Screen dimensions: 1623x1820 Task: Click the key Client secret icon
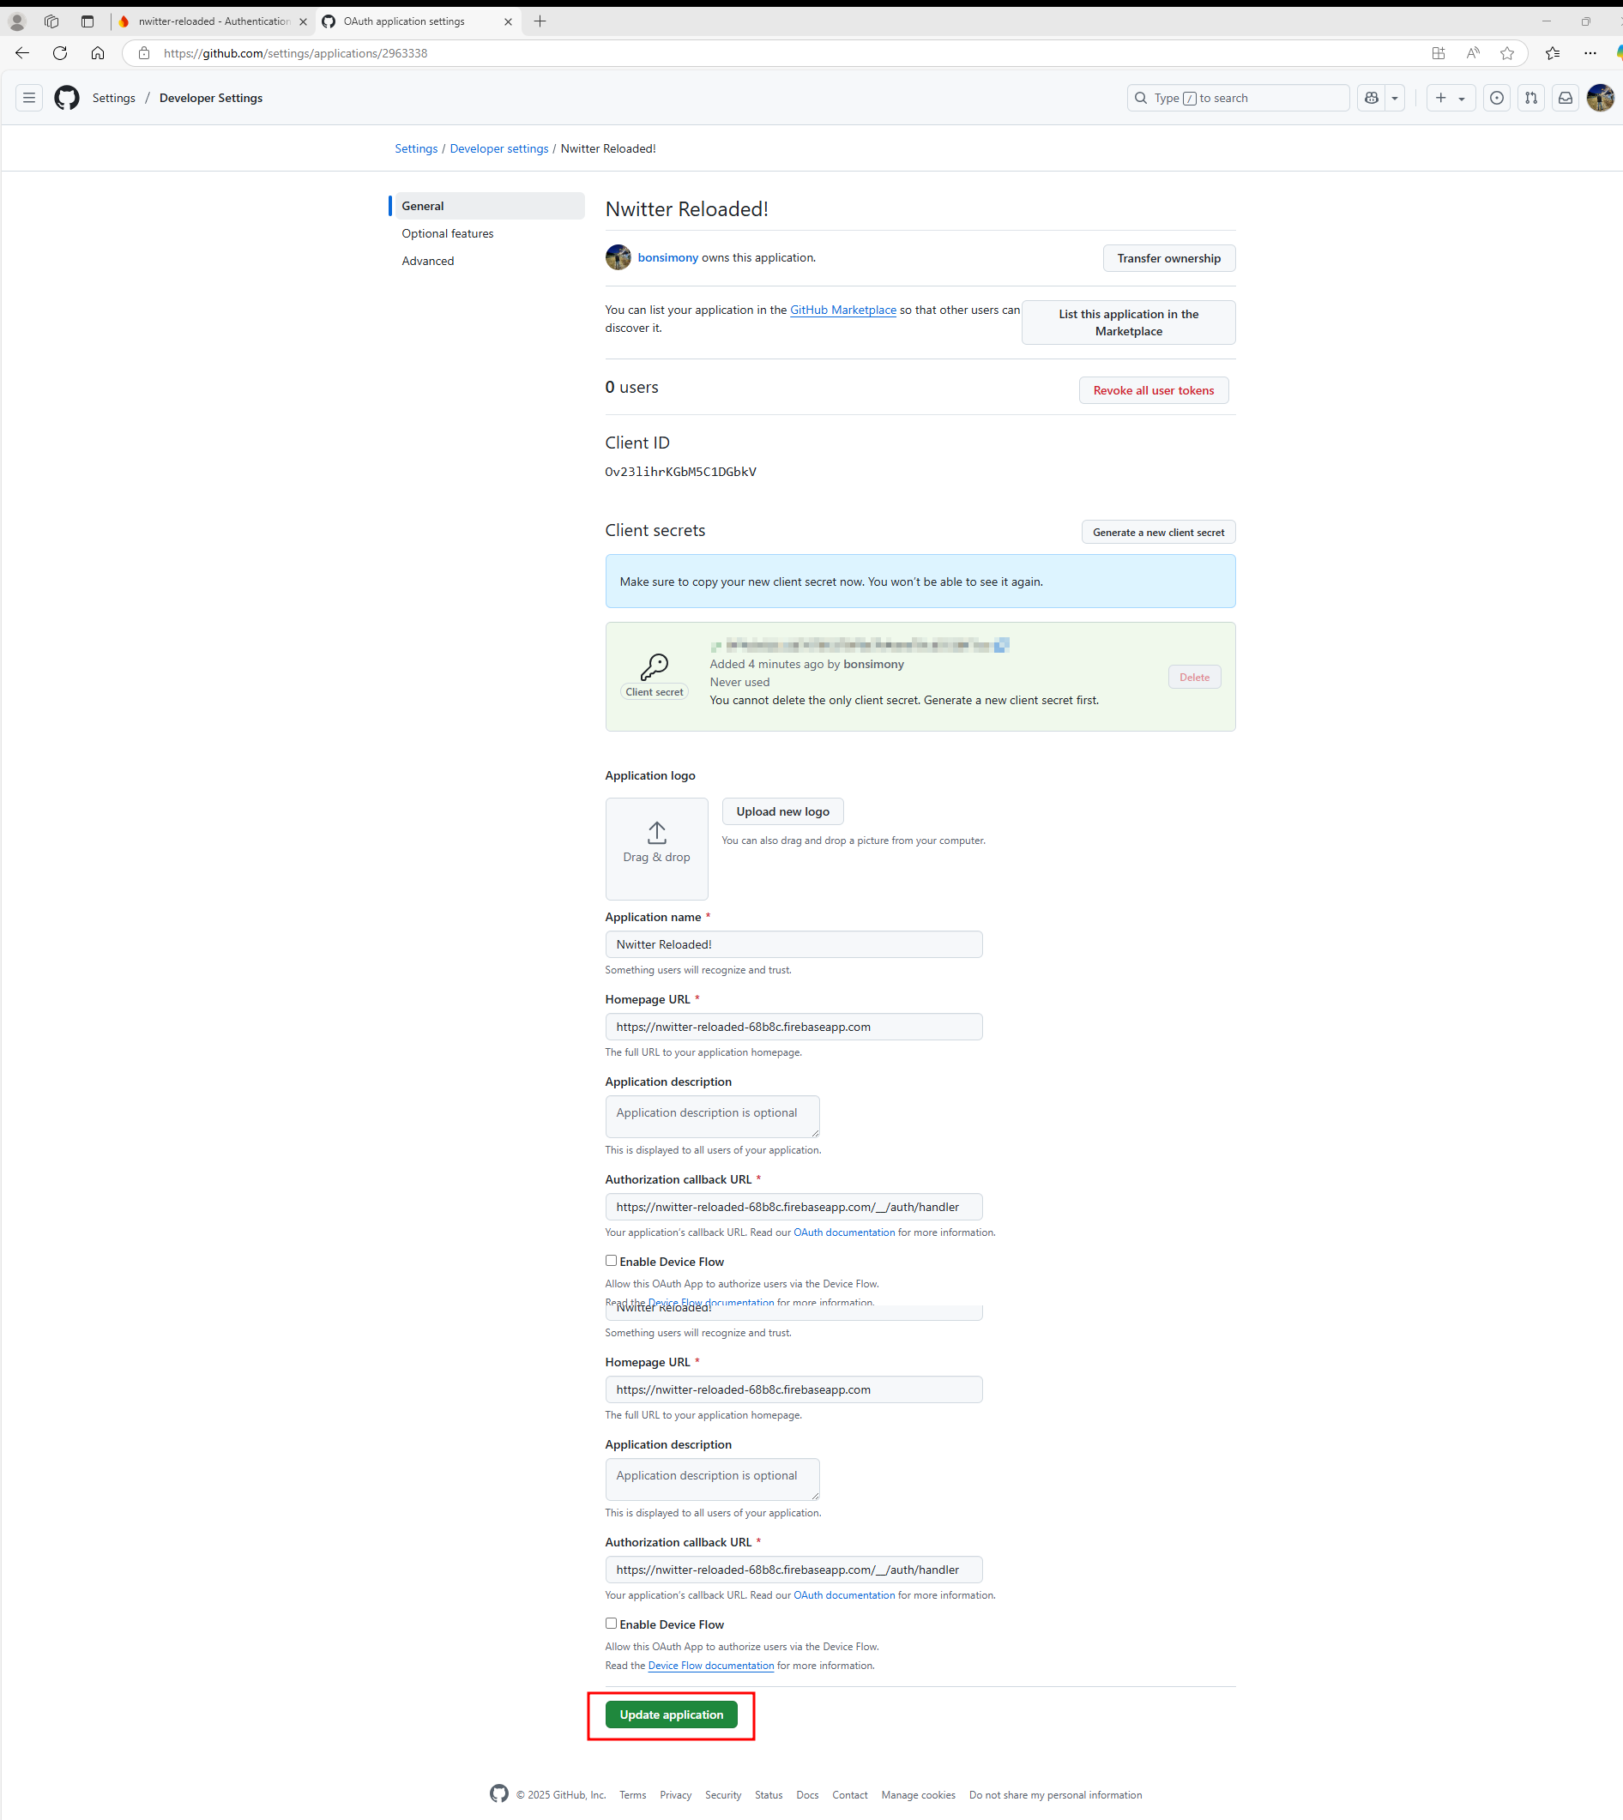pyautogui.click(x=655, y=666)
